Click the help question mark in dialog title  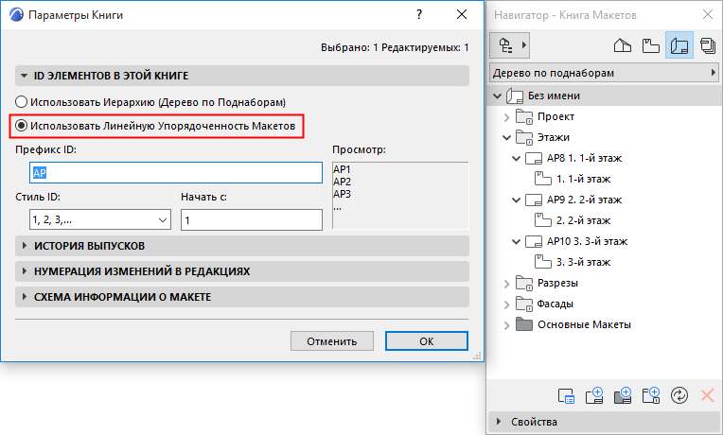point(419,15)
